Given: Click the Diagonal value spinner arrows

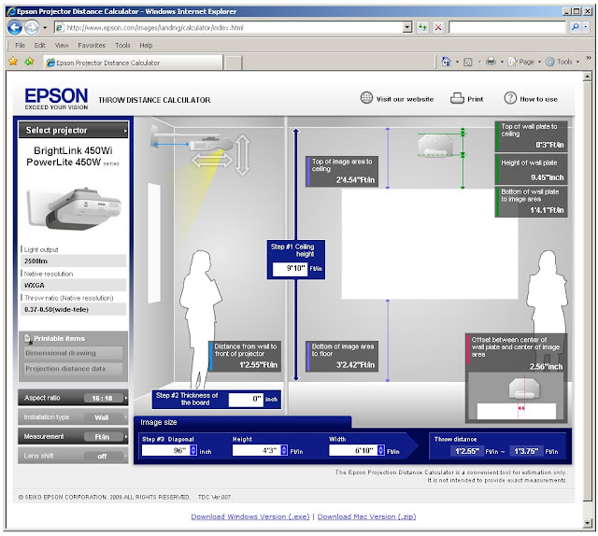Looking at the screenshot, I should pyautogui.click(x=193, y=450).
